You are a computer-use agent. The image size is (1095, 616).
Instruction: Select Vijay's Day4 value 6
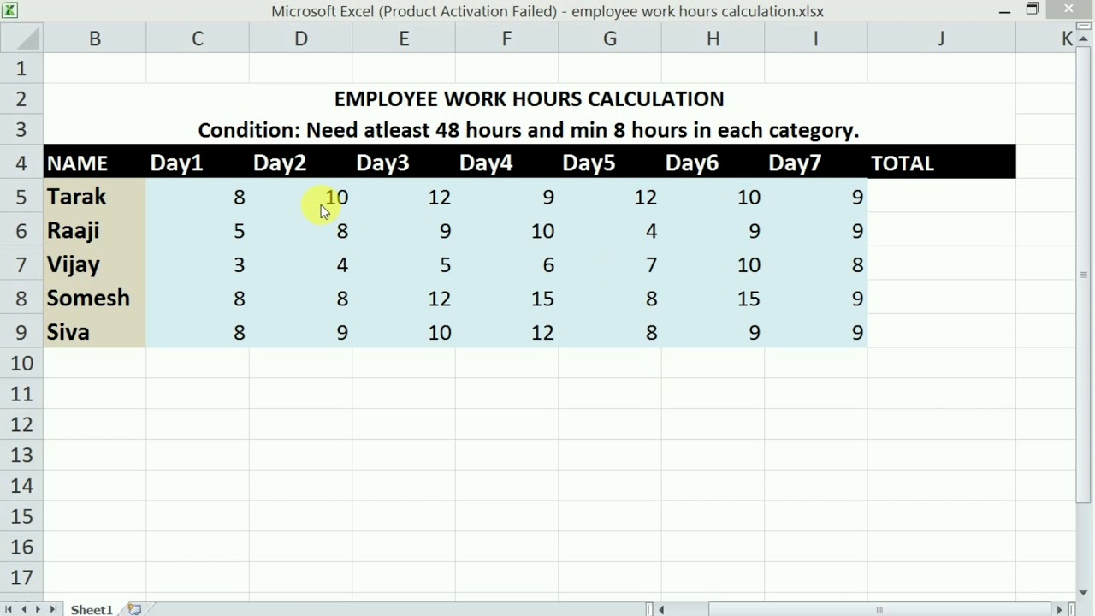click(x=507, y=264)
